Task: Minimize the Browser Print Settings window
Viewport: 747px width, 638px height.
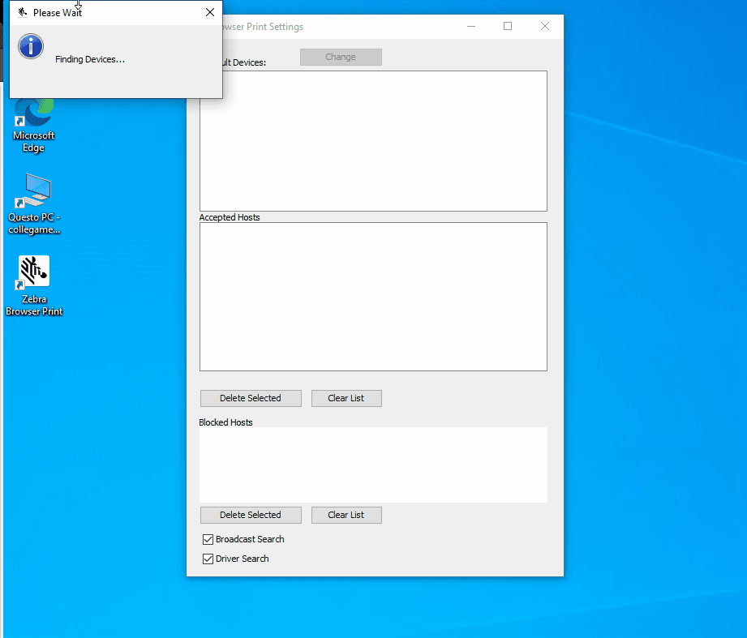Action: (470, 27)
